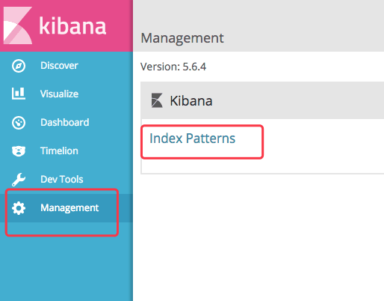Open the Dashboard sidebar entry
Screen dimensions: 384x301
point(65,123)
